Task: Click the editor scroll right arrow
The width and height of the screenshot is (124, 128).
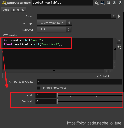Action: [110, 71]
